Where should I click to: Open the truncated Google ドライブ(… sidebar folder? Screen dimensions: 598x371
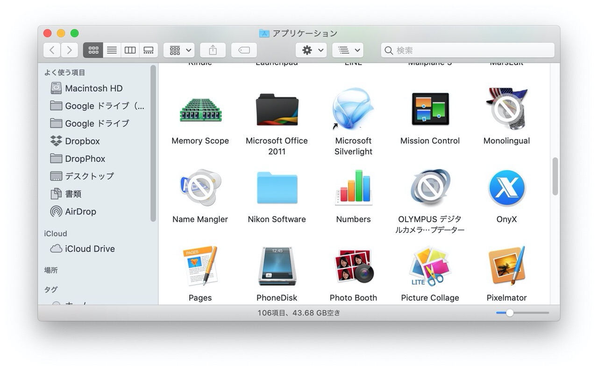click(98, 106)
